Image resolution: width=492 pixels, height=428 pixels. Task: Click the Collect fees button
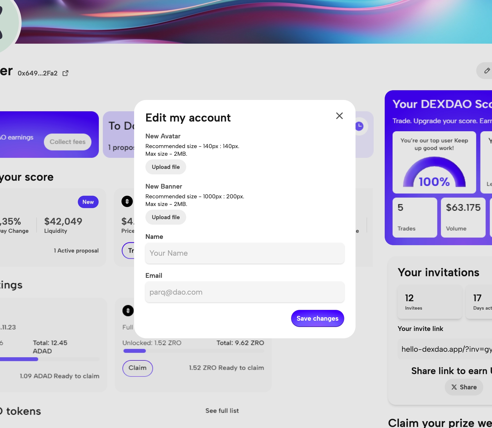tap(68, 142)
